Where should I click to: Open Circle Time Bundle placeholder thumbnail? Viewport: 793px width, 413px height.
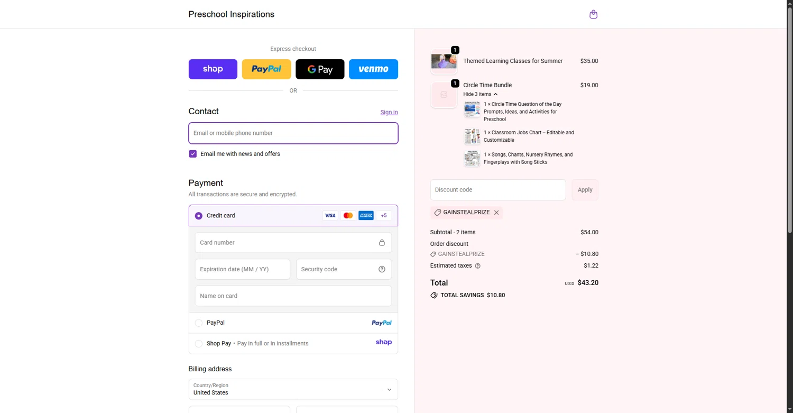coord(444,95)
